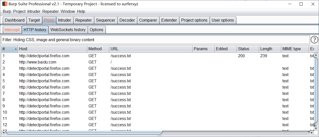Select request row number 1
The image size is (319, 137).
click(x=157, y=56)
